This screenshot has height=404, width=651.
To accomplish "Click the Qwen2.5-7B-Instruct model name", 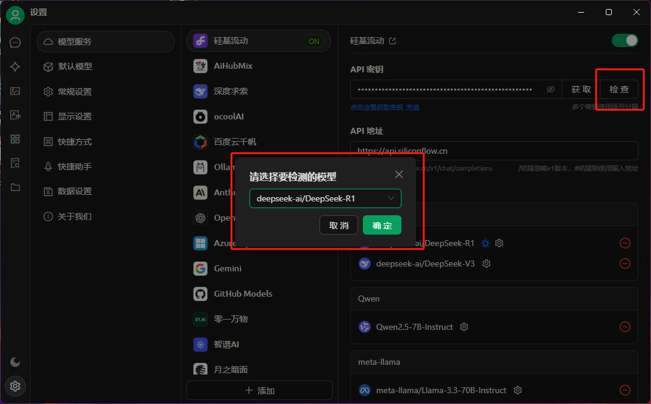I will [x=414, y=327].
